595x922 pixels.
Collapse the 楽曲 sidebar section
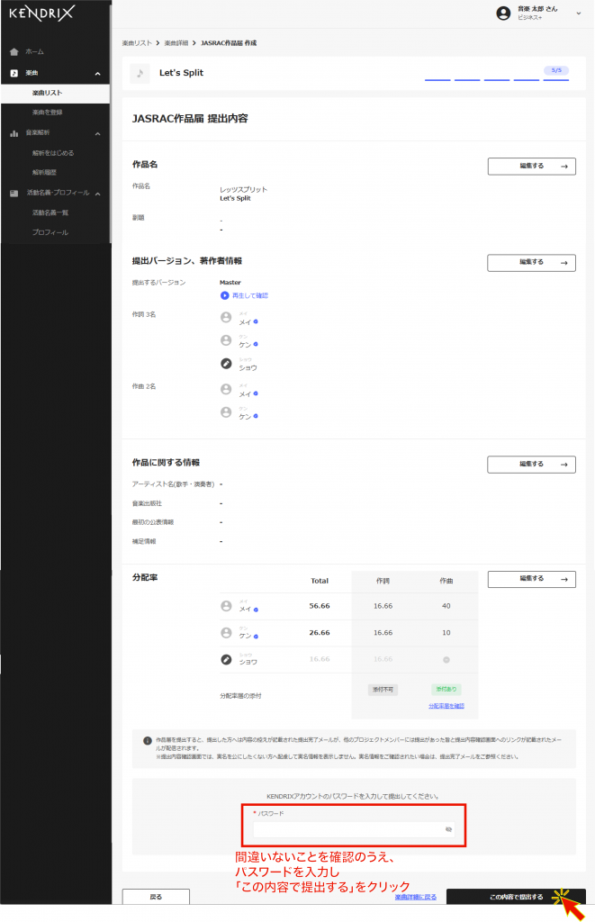(97, 73)
